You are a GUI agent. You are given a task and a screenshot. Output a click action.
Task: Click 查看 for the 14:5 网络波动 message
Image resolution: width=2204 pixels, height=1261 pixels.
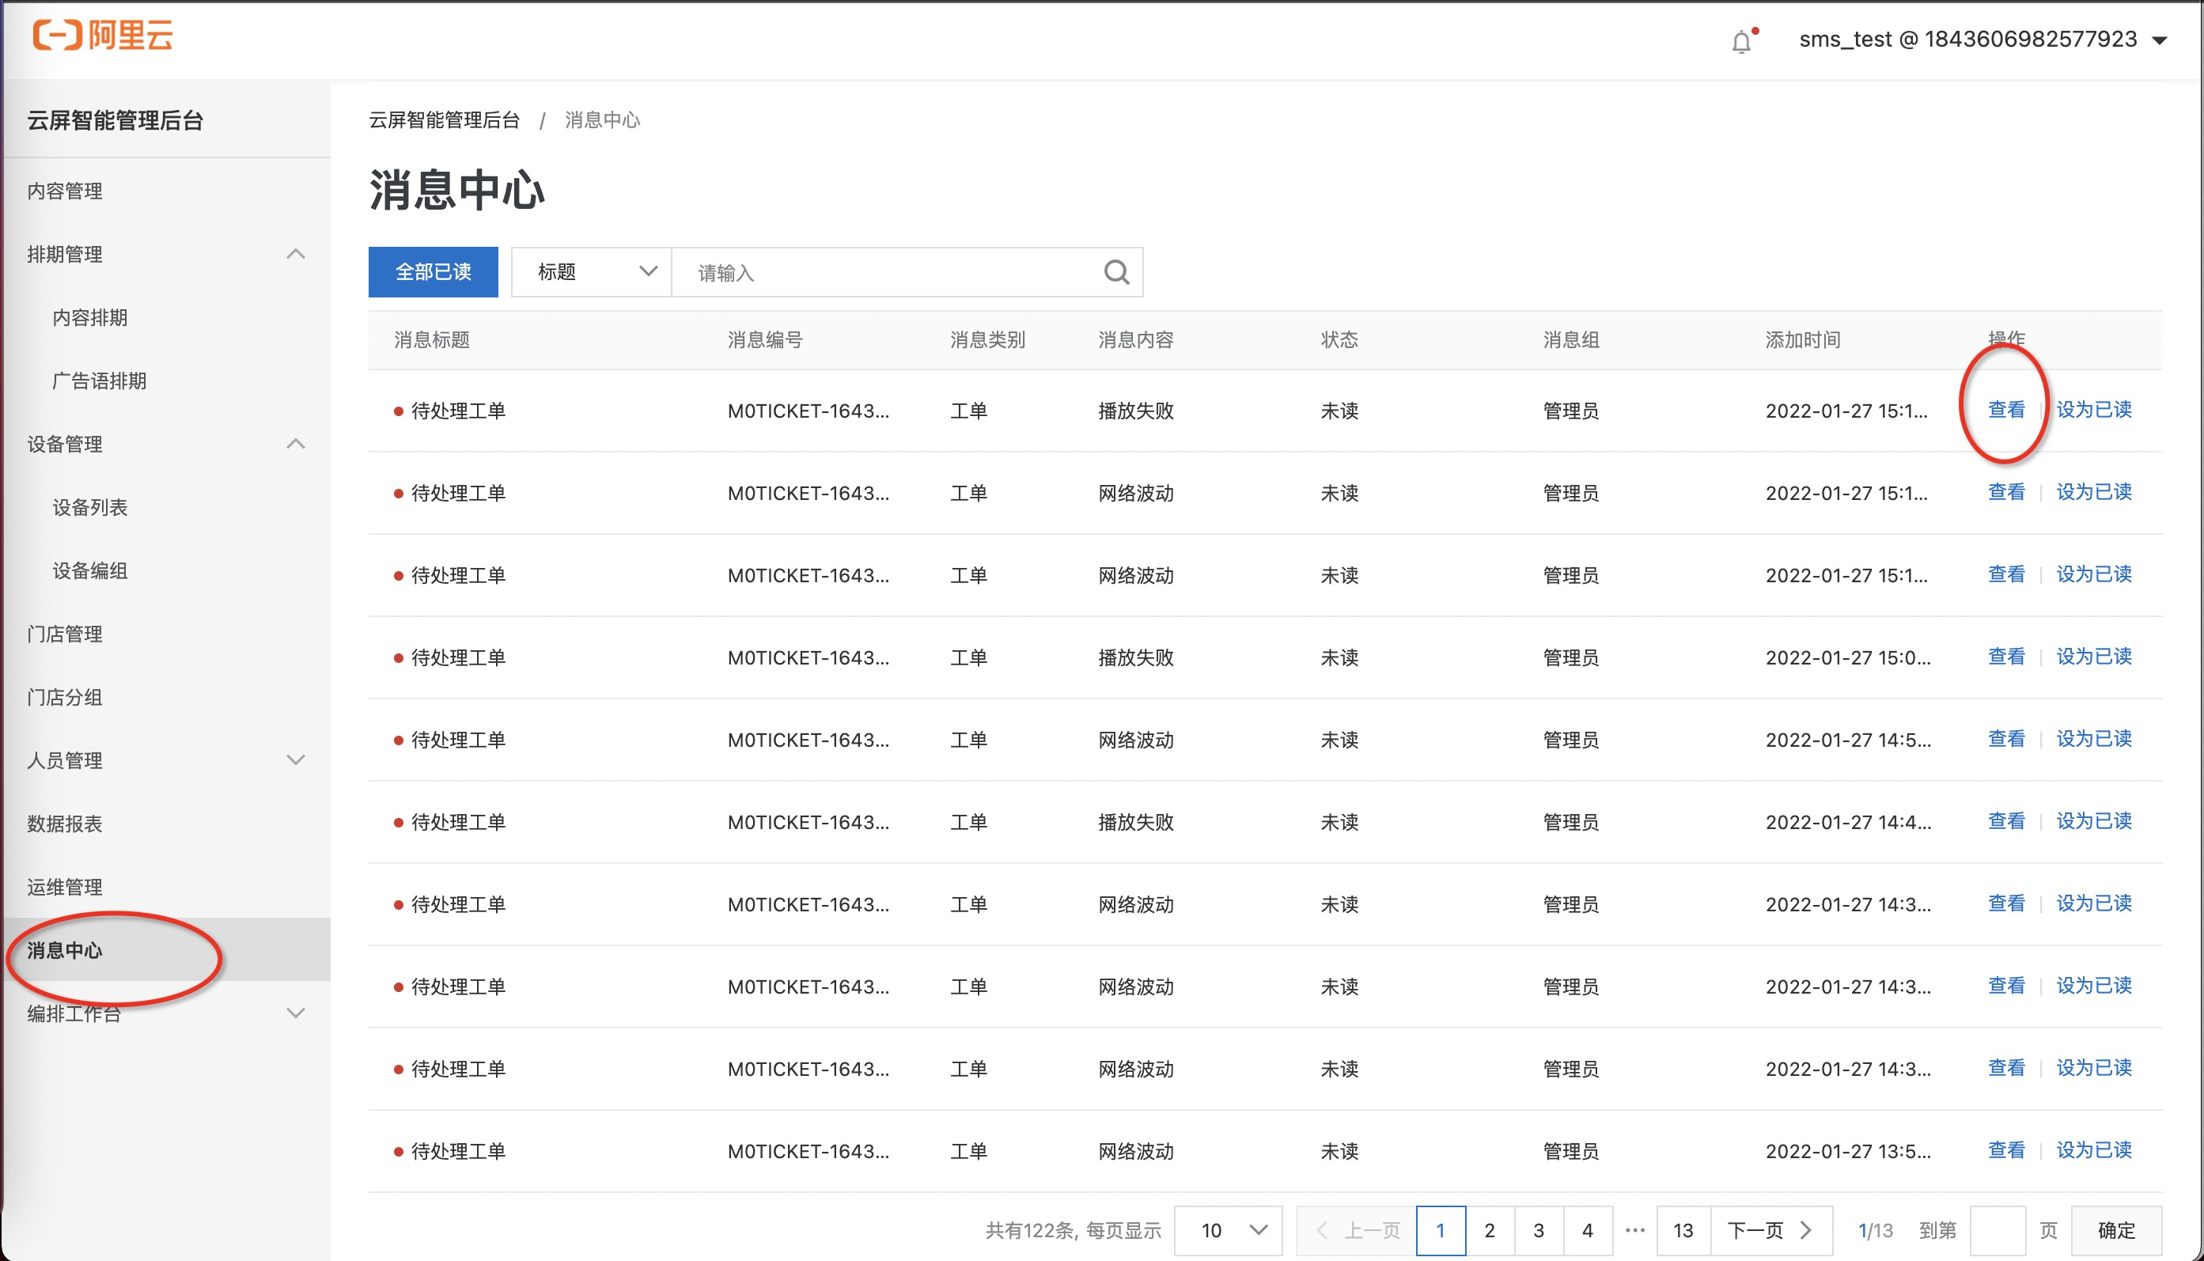tap(2005, 739)
